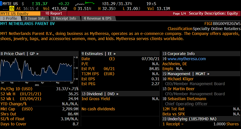Click the Shrs Out value 86.4M

click(x=73, y=114)
